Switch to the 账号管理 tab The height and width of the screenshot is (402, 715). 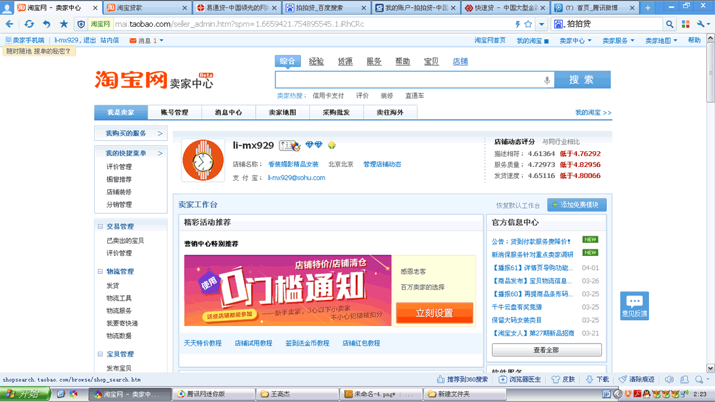(x=175, y=113)
